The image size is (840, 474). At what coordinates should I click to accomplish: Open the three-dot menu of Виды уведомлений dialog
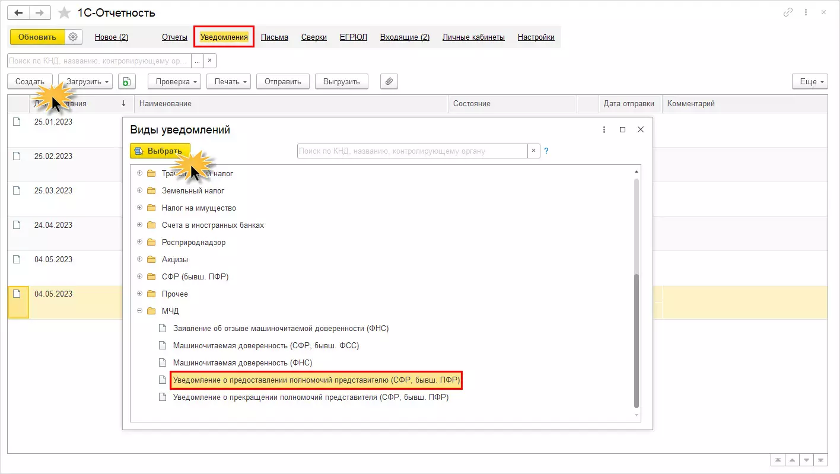point(604,129)
